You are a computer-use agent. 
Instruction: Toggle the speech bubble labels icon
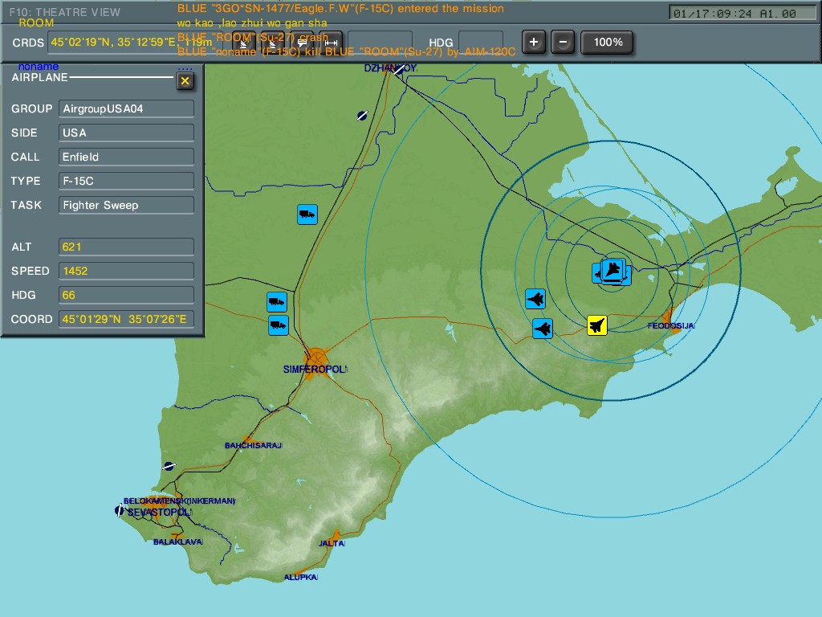coord(302,42)
